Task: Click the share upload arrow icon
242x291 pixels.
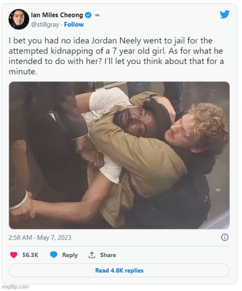Action: point(91,255)
